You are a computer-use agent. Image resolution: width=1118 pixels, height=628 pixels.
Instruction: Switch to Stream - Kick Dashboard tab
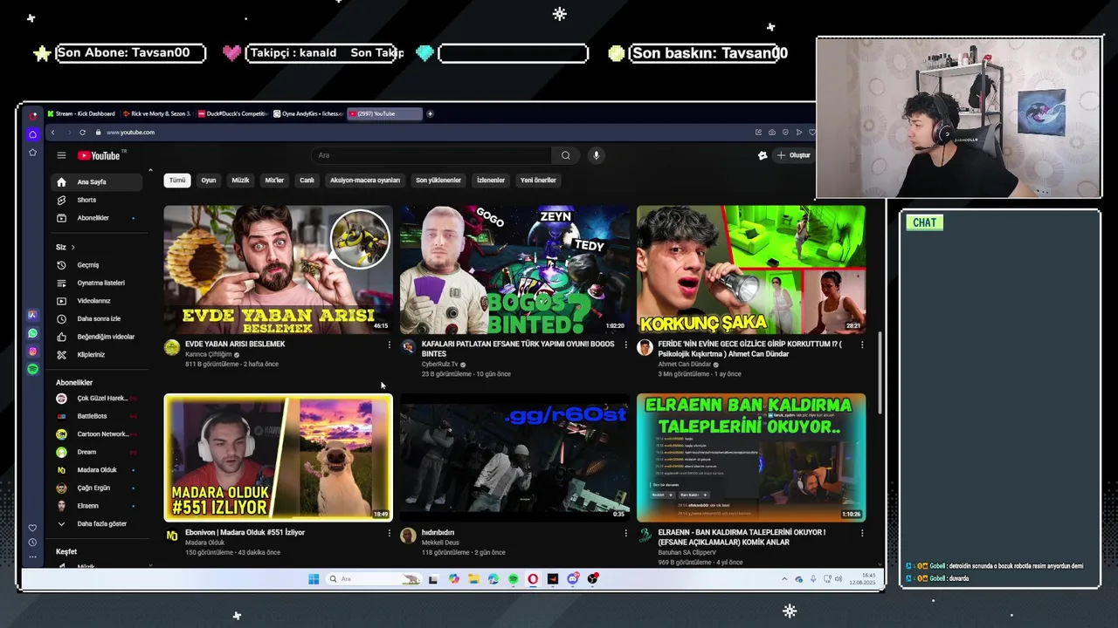pos(82,113)
